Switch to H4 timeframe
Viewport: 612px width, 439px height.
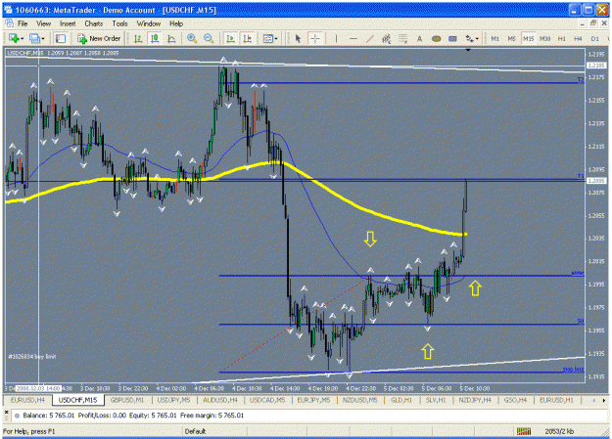pos(578,38)
